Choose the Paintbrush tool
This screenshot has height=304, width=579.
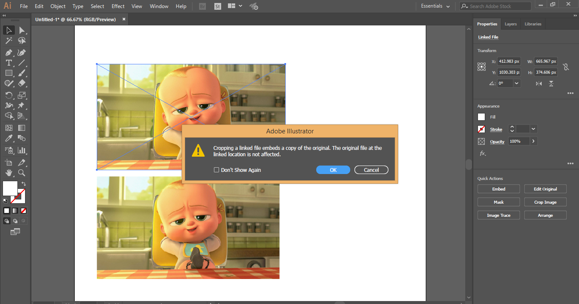[x=22, y=73]
